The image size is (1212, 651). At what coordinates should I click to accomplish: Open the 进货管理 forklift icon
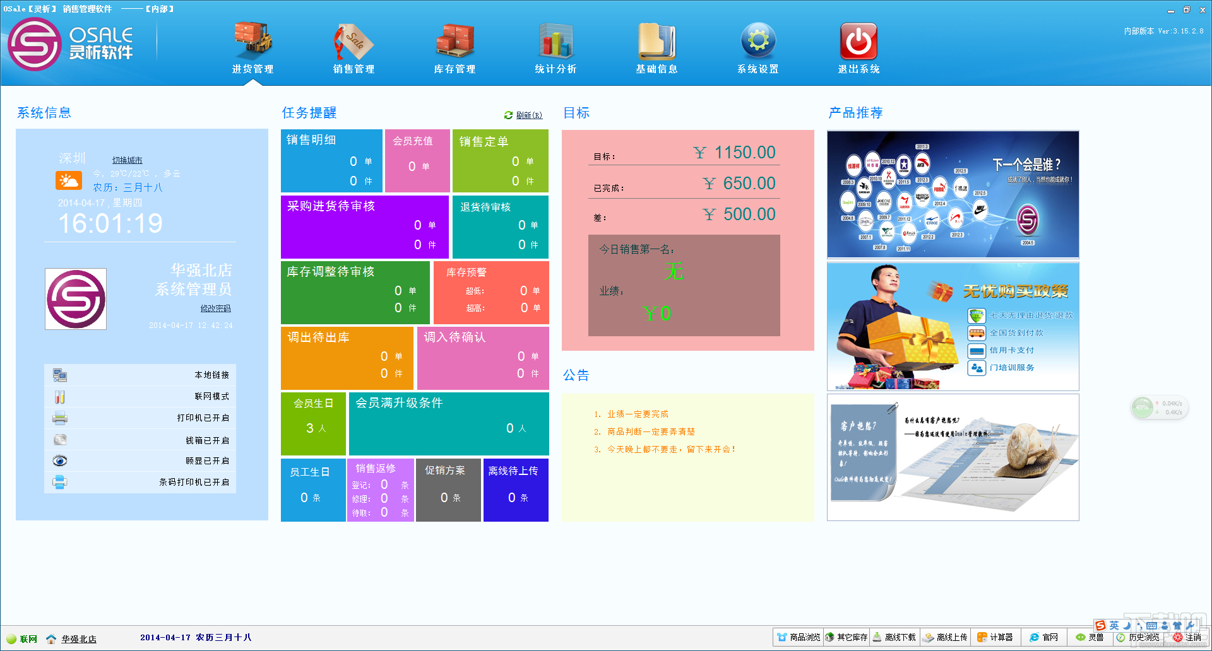[x=253, y=40]
